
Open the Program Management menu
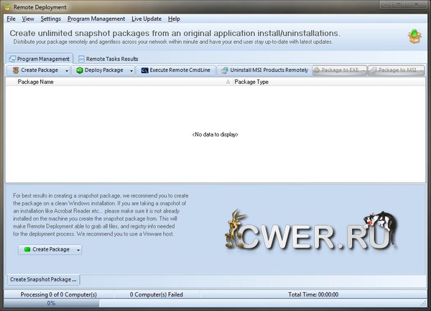[96, 19]
